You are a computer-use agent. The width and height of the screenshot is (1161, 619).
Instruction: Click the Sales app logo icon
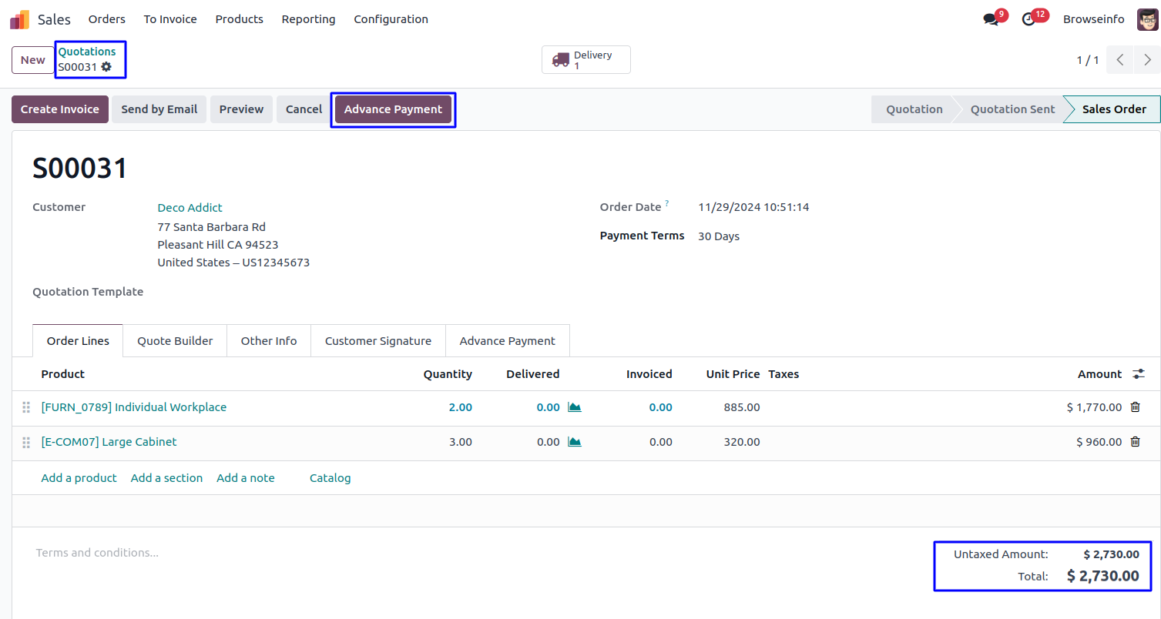(19, 19)
